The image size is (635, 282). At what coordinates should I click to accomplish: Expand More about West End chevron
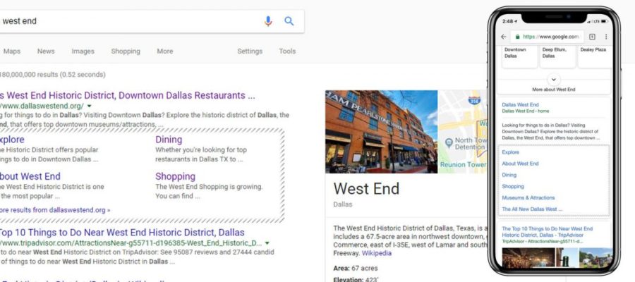[554, 79]
